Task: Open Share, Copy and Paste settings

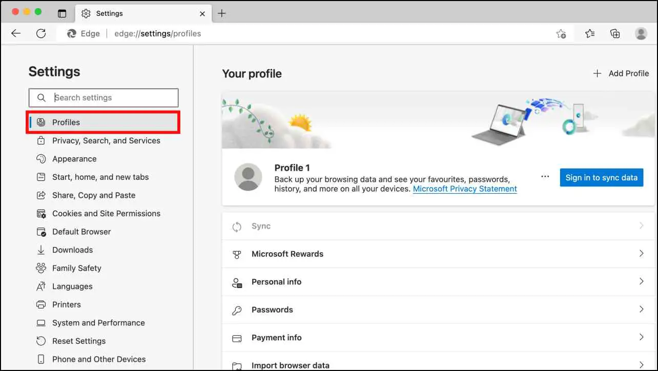Action: coord(104,195)
